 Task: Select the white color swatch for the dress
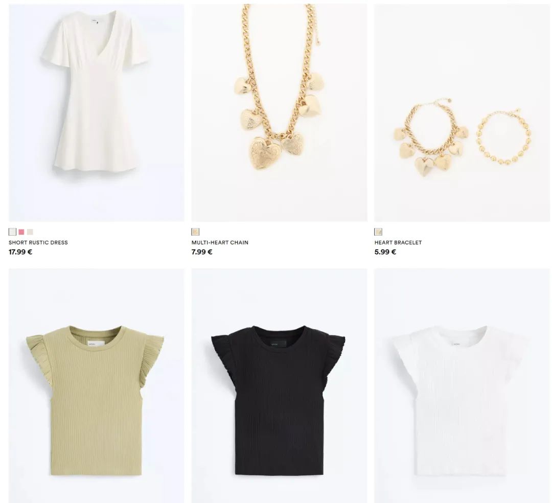[12, 232]
